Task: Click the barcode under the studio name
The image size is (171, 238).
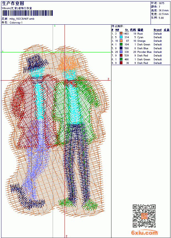Action: tap(27, 13)
